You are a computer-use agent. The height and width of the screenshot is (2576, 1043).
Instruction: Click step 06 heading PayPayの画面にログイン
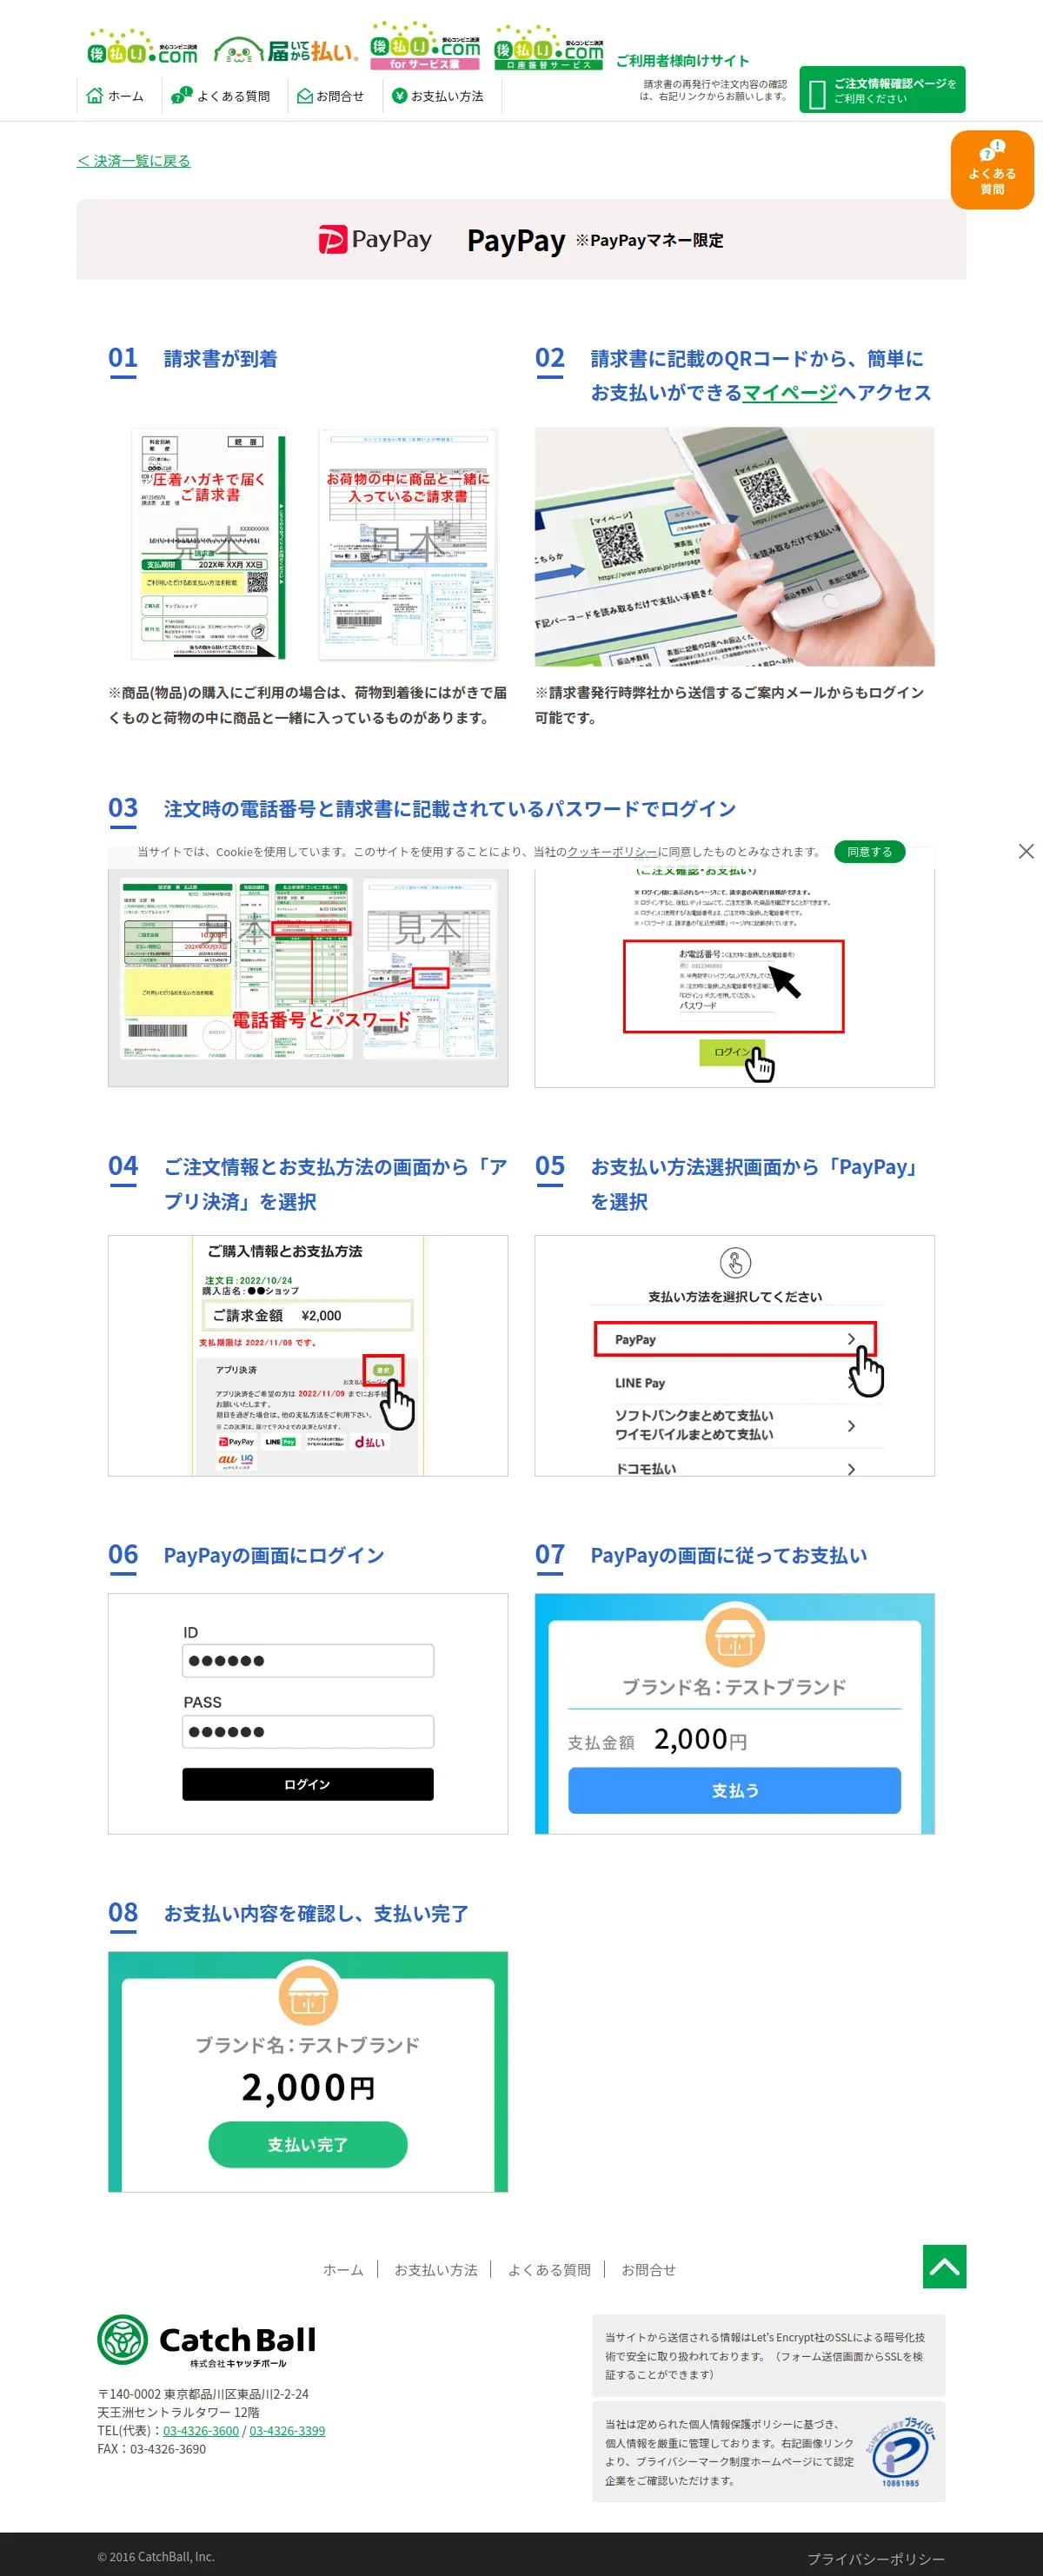click(274, 1555)
